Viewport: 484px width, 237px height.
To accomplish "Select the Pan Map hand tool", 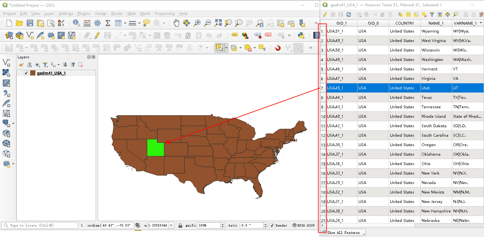I will pyautogui.click(x=176, y=23).
